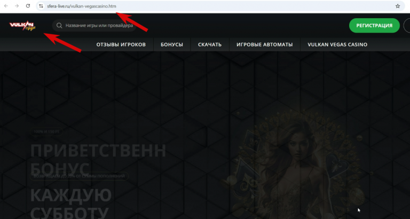Focus the address bar URL sfera-live.ru
The image size is (410, 219).
pyautogui.click(x=82, y=6)
